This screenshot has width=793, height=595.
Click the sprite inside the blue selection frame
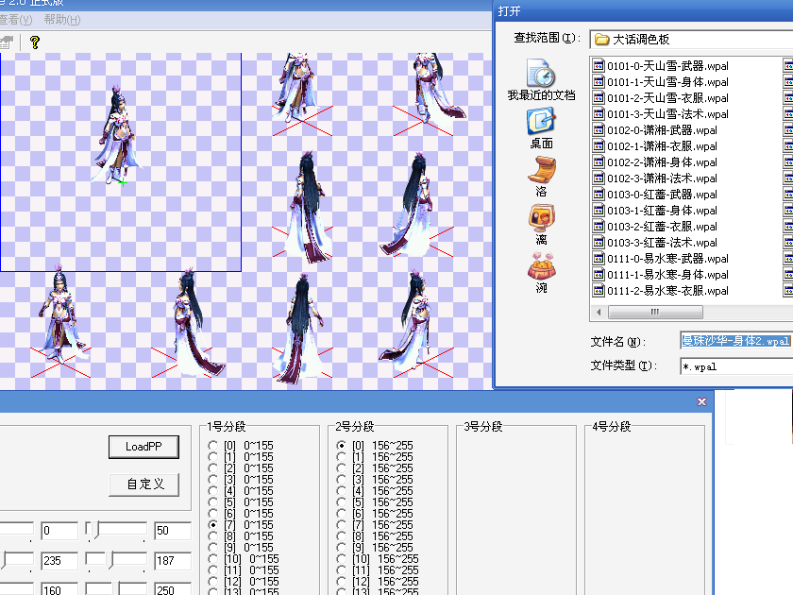117,135
